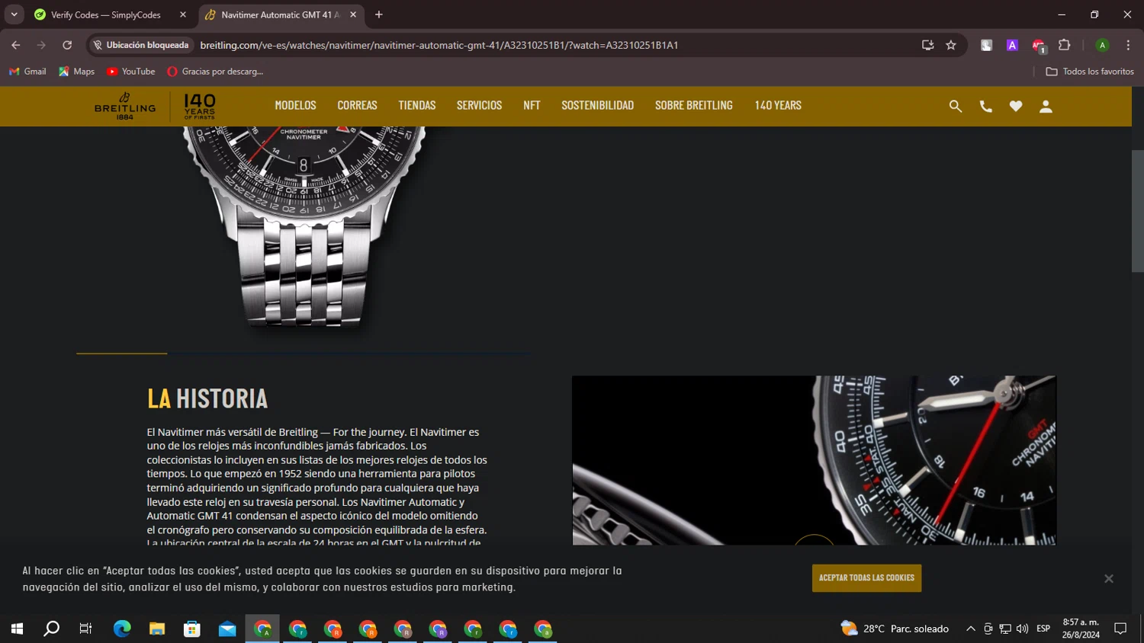Open the Chrome three-dot menu
Viewport: 1144px width, 643px height.
click(1128, 45)
